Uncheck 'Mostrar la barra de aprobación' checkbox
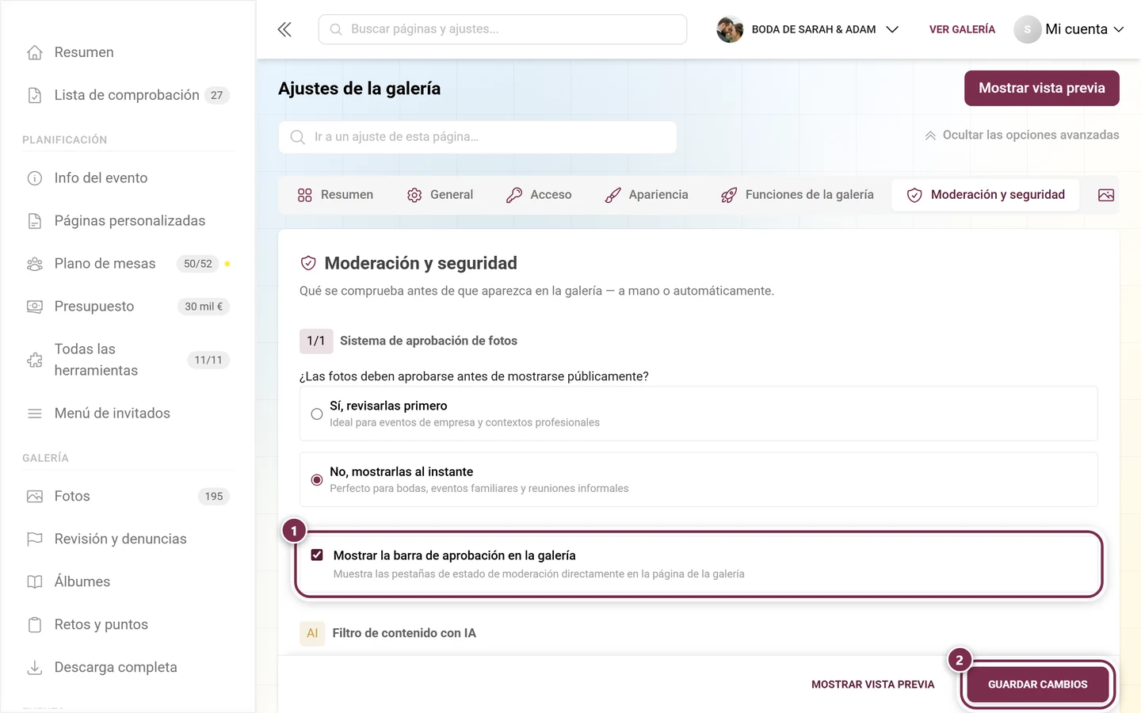Viewport: 1141px width, 713px height. [x=317, y=555]
